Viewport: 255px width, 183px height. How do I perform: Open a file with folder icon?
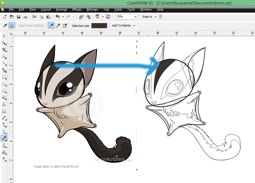pos(12,17)
